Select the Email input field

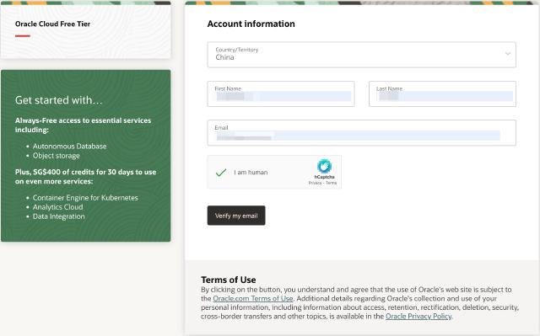(x=362, y=132)
